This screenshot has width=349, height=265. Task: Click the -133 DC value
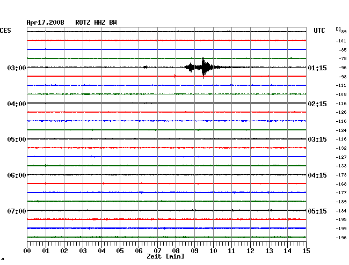click(341, 166)
